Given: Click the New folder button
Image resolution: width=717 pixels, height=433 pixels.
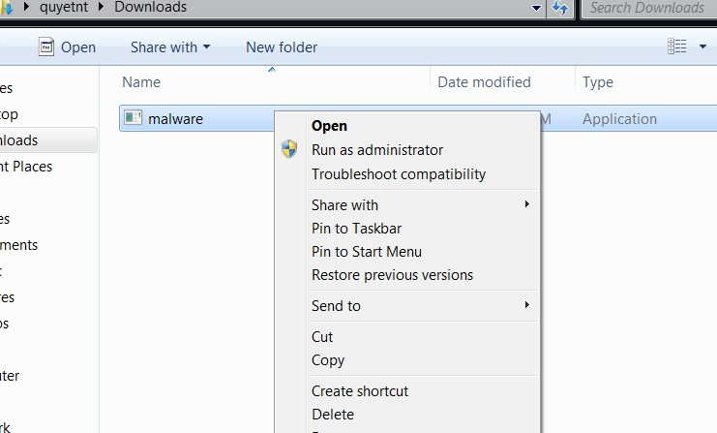Looking at the screenshot, I should coord(282,46).
